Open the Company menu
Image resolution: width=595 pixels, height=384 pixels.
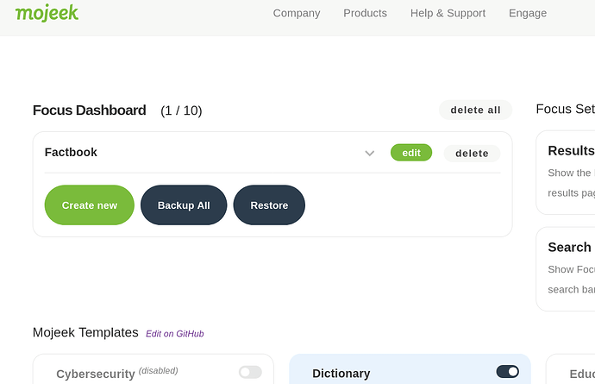(x=297, y=13)
